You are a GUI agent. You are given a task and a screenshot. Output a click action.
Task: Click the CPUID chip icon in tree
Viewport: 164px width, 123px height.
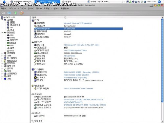(x=8, y=38)
